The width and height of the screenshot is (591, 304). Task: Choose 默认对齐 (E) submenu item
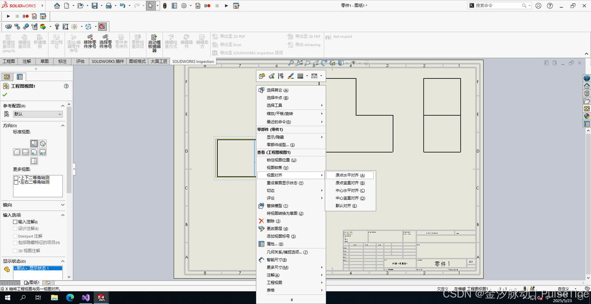(x=350, y=206)
